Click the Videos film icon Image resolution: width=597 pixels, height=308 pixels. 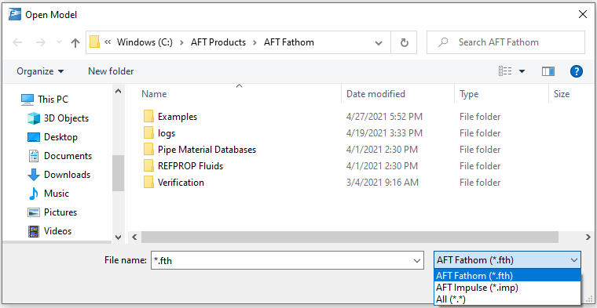coord(34,231)
